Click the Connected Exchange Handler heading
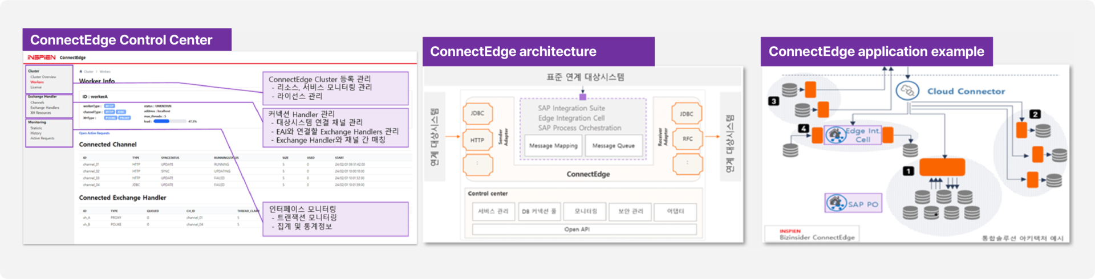Image resolution: width=1095 pixels, height=279 pixels. point(123,198)
